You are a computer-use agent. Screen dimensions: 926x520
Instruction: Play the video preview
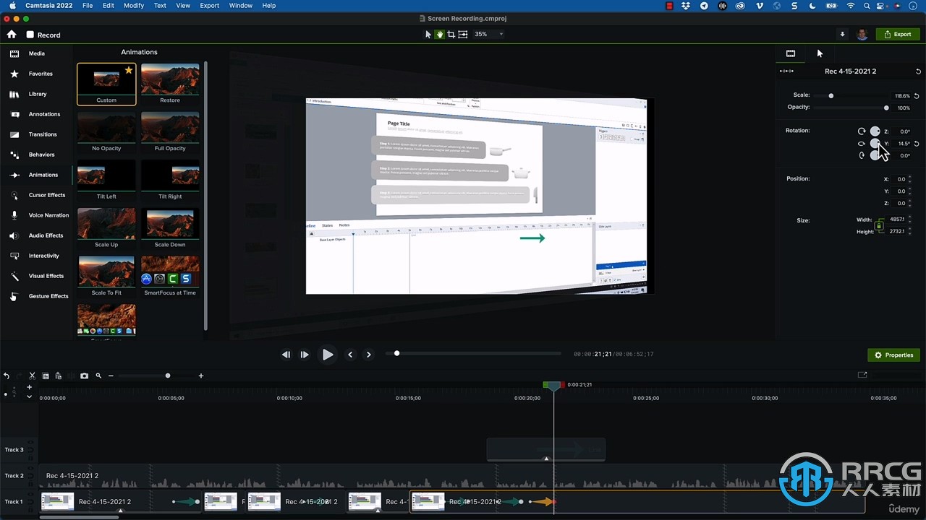328,355
